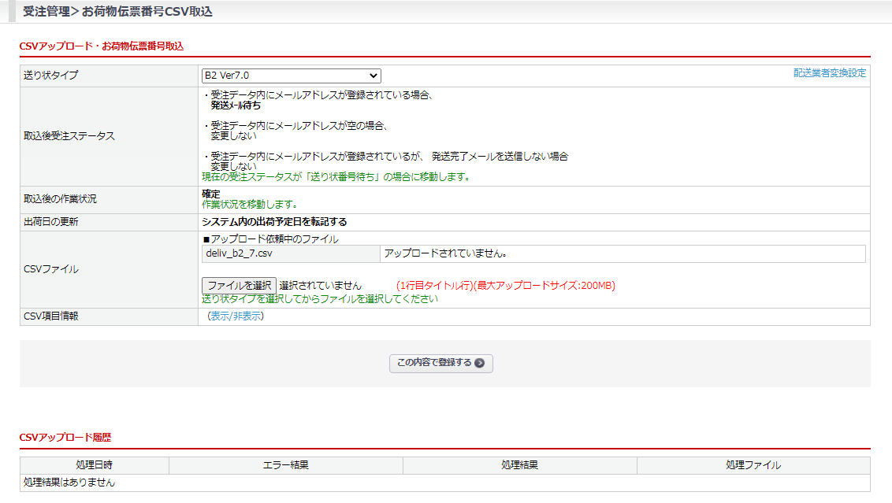Click the CSV項目情報 row label

coord(51,316)
